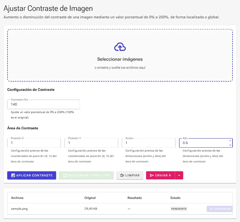The height and width of the screenshot is (222, 240).
Task: Increase Alto value with up stepper
Action: point(230,141)
